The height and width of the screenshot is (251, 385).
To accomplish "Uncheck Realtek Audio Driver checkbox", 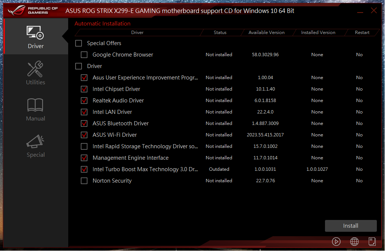I will coord(84,101).
